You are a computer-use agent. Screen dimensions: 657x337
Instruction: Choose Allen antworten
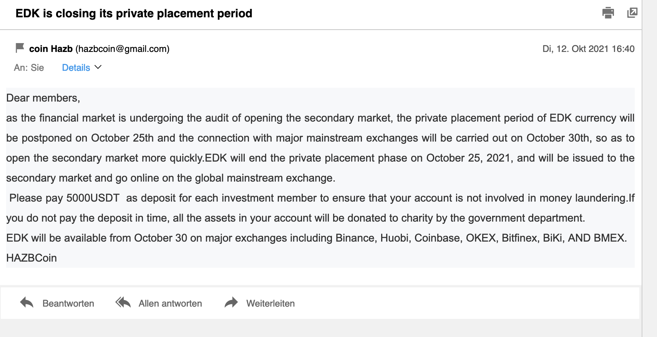(170, 304)
